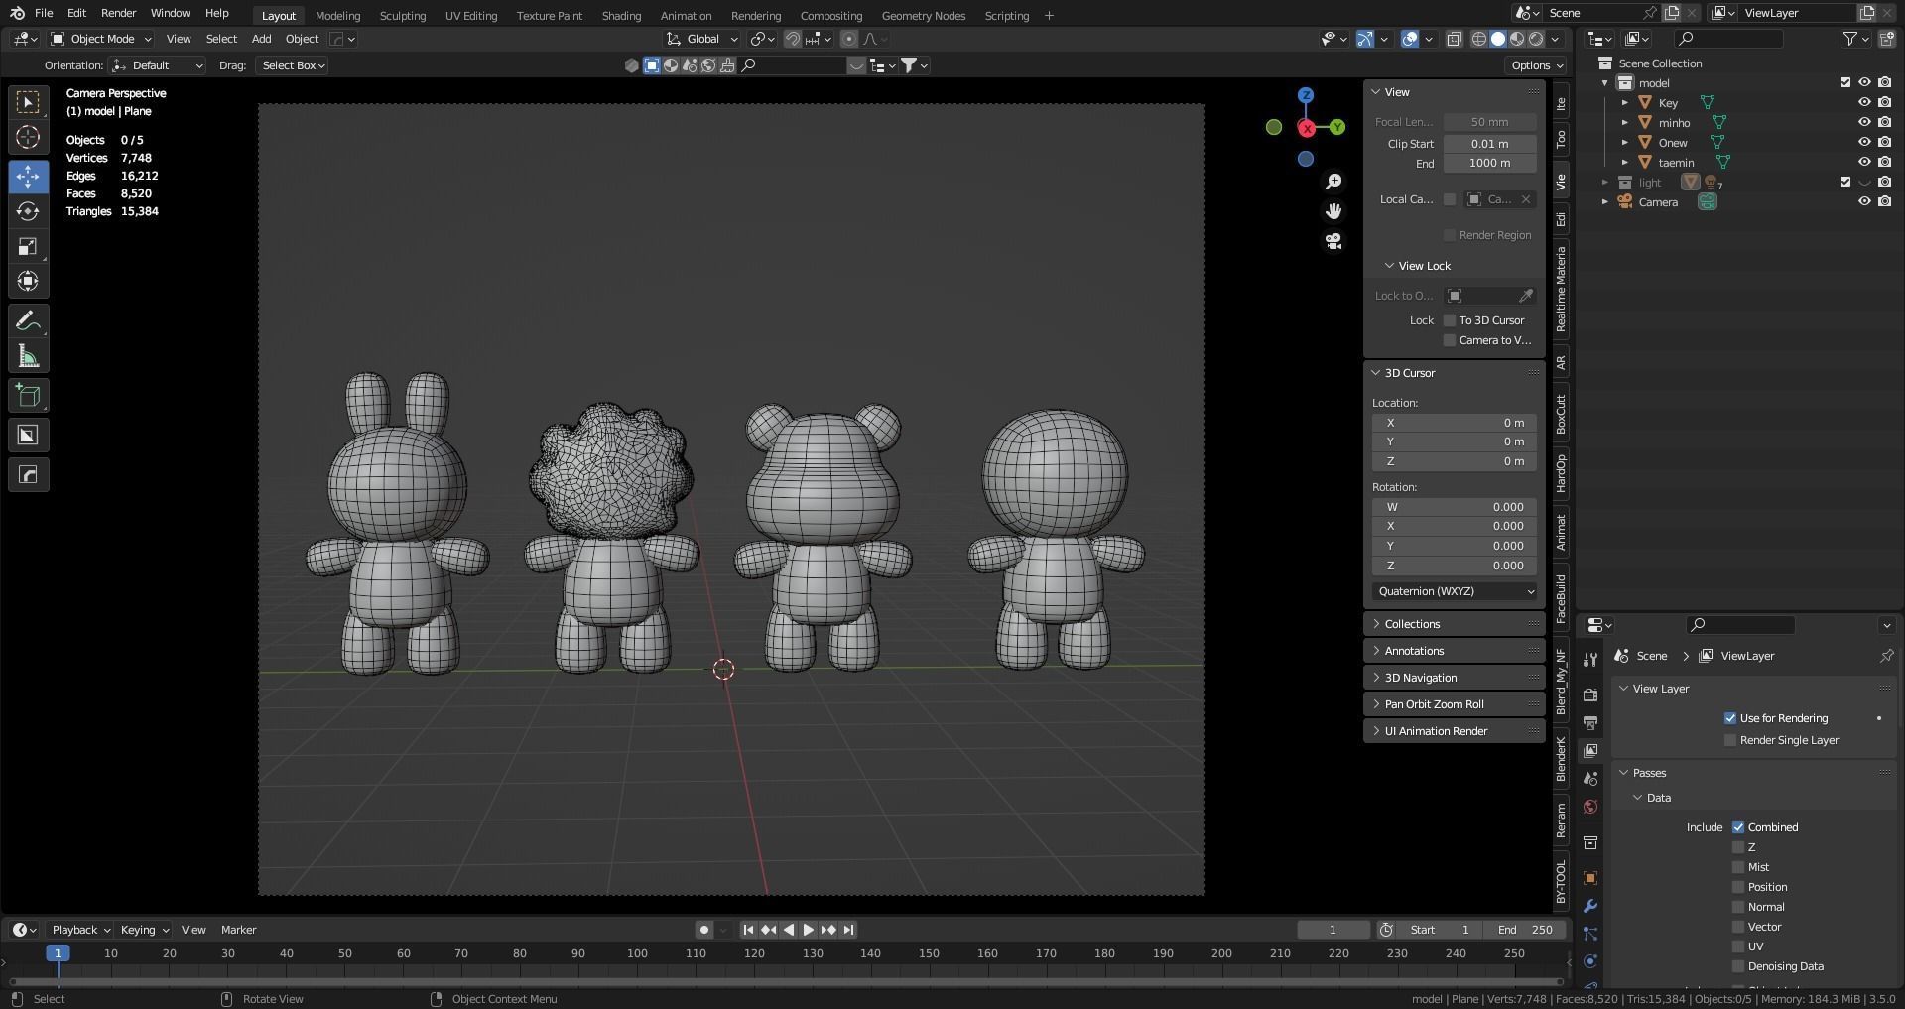Viewport: 1905px width, 1009px height.
Task: Open the Modifier properties wrench tab
Action: [x=1590, y=906]
